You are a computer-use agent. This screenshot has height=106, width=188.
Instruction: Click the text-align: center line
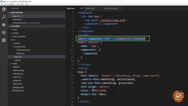[x=95, y=87]
